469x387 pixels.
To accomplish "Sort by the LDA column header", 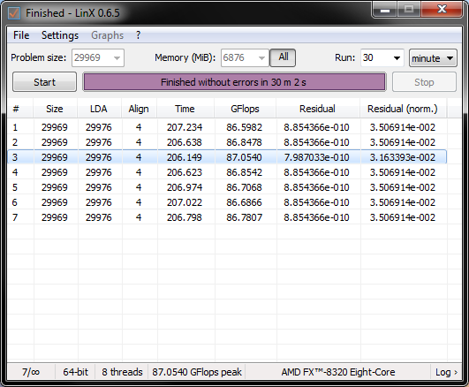I will [99, 109].
